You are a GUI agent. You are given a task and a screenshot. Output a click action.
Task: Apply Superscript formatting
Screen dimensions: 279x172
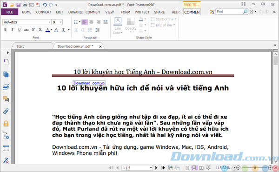(33, 30)
